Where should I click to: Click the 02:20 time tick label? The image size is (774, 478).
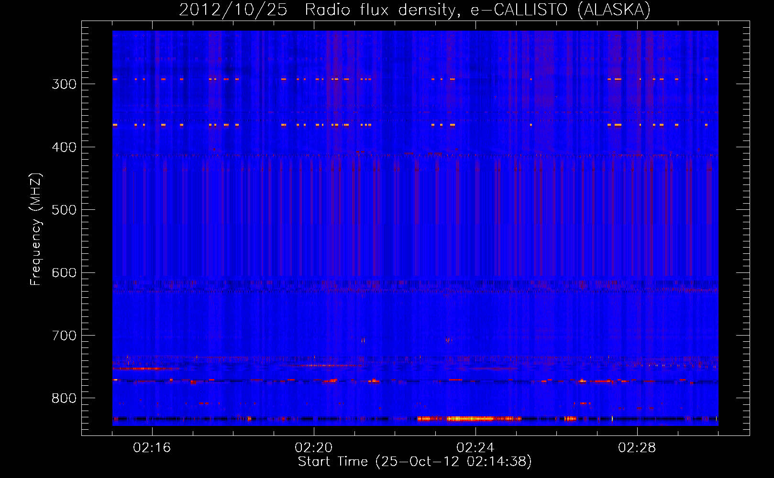pos(314,448)
